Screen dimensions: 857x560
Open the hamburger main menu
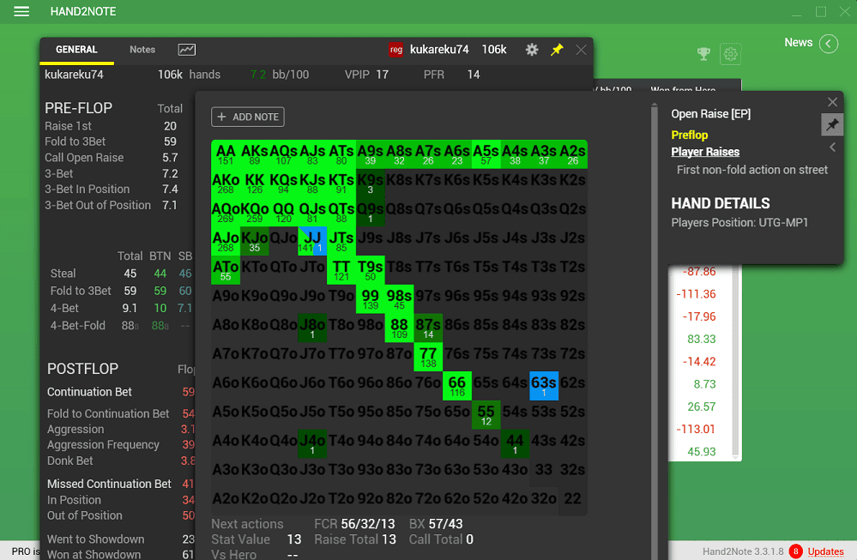[21, 11]
